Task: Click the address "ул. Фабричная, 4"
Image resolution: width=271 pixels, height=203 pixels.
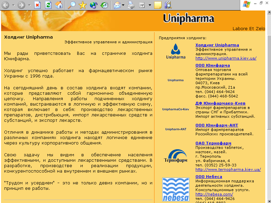Action: click(x=213, y=161)
